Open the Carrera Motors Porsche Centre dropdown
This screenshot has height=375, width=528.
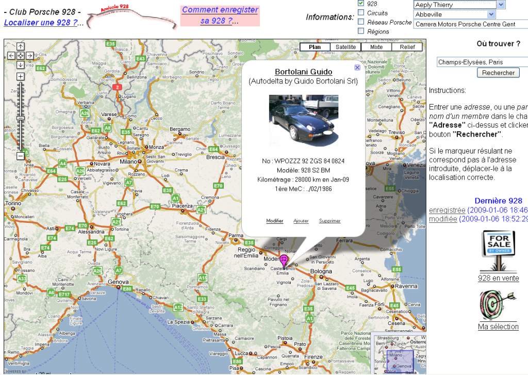[x=471, y=24]
